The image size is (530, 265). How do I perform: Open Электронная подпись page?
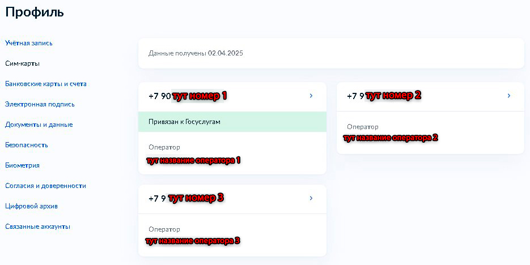click(x=40, y=104)
